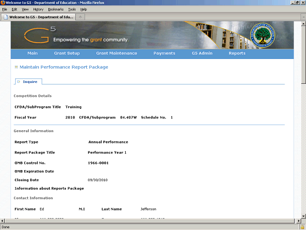Viewport: 306px width, 230px height.
Task: Open the Edit menu
Action: 14,10
